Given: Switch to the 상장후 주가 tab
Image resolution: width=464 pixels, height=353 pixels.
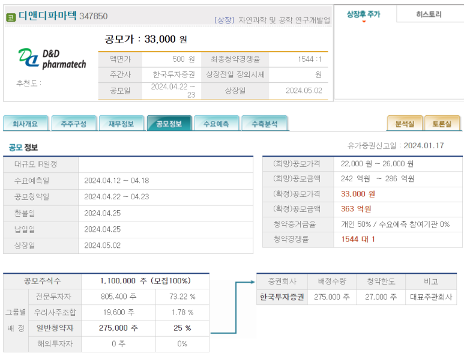Looking at the screenshot, I should click(x=363, y=14).
